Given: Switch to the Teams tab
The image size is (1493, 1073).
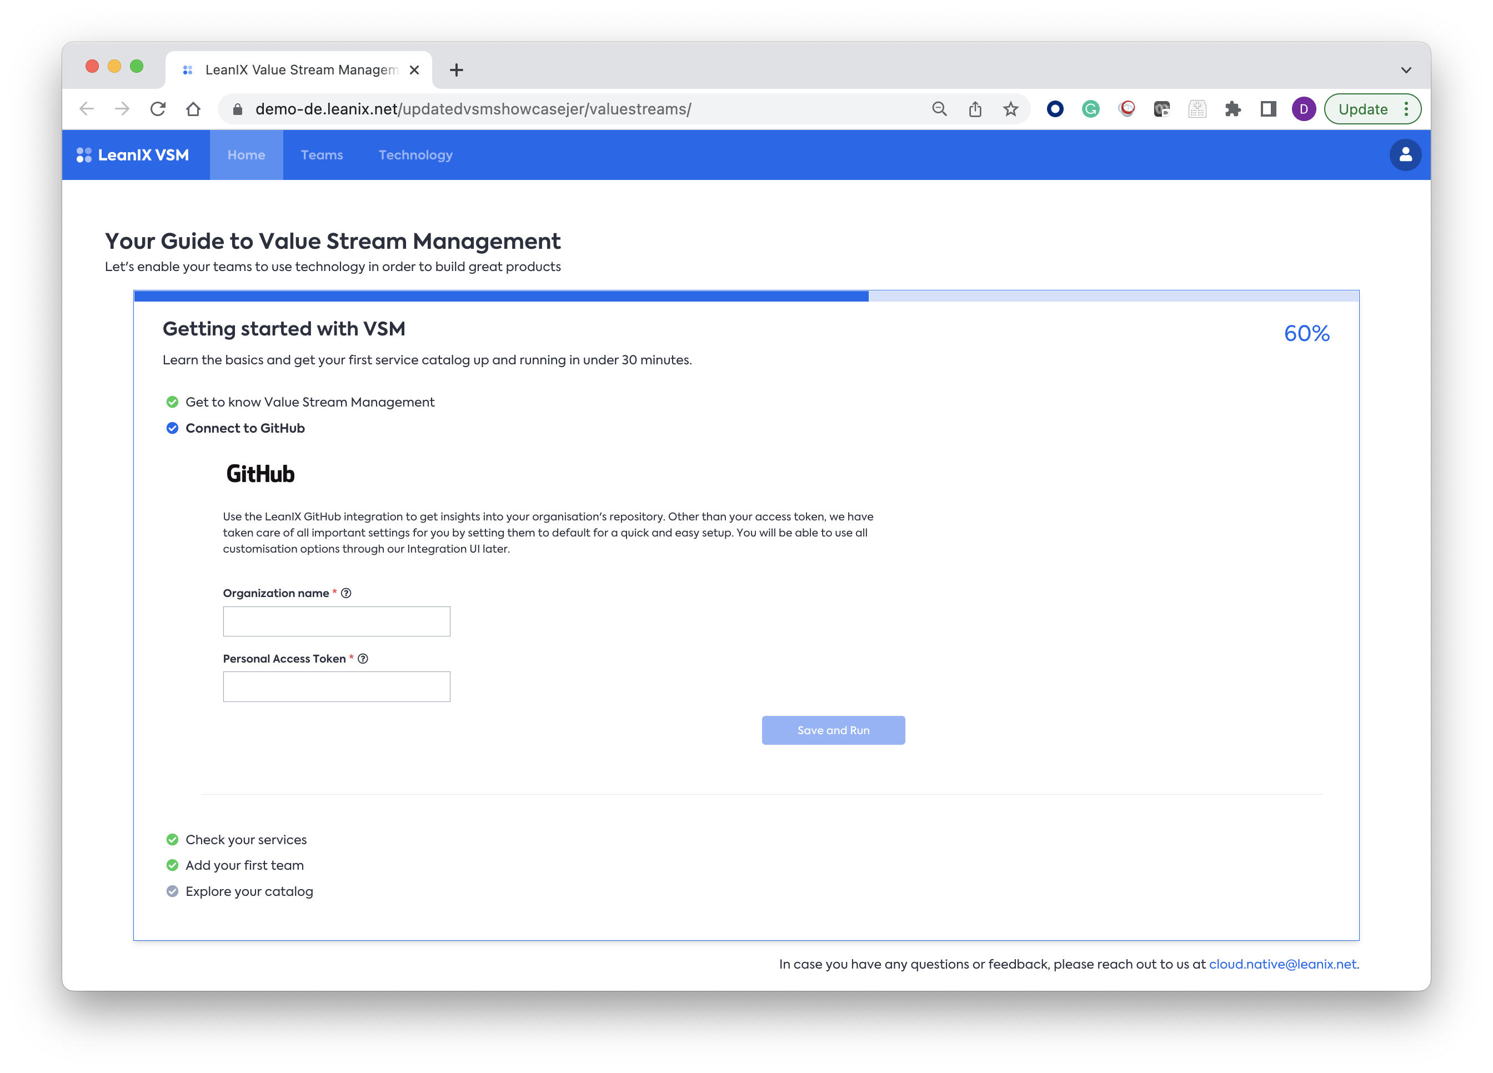Looking at the screenshot, I should 322,155.
